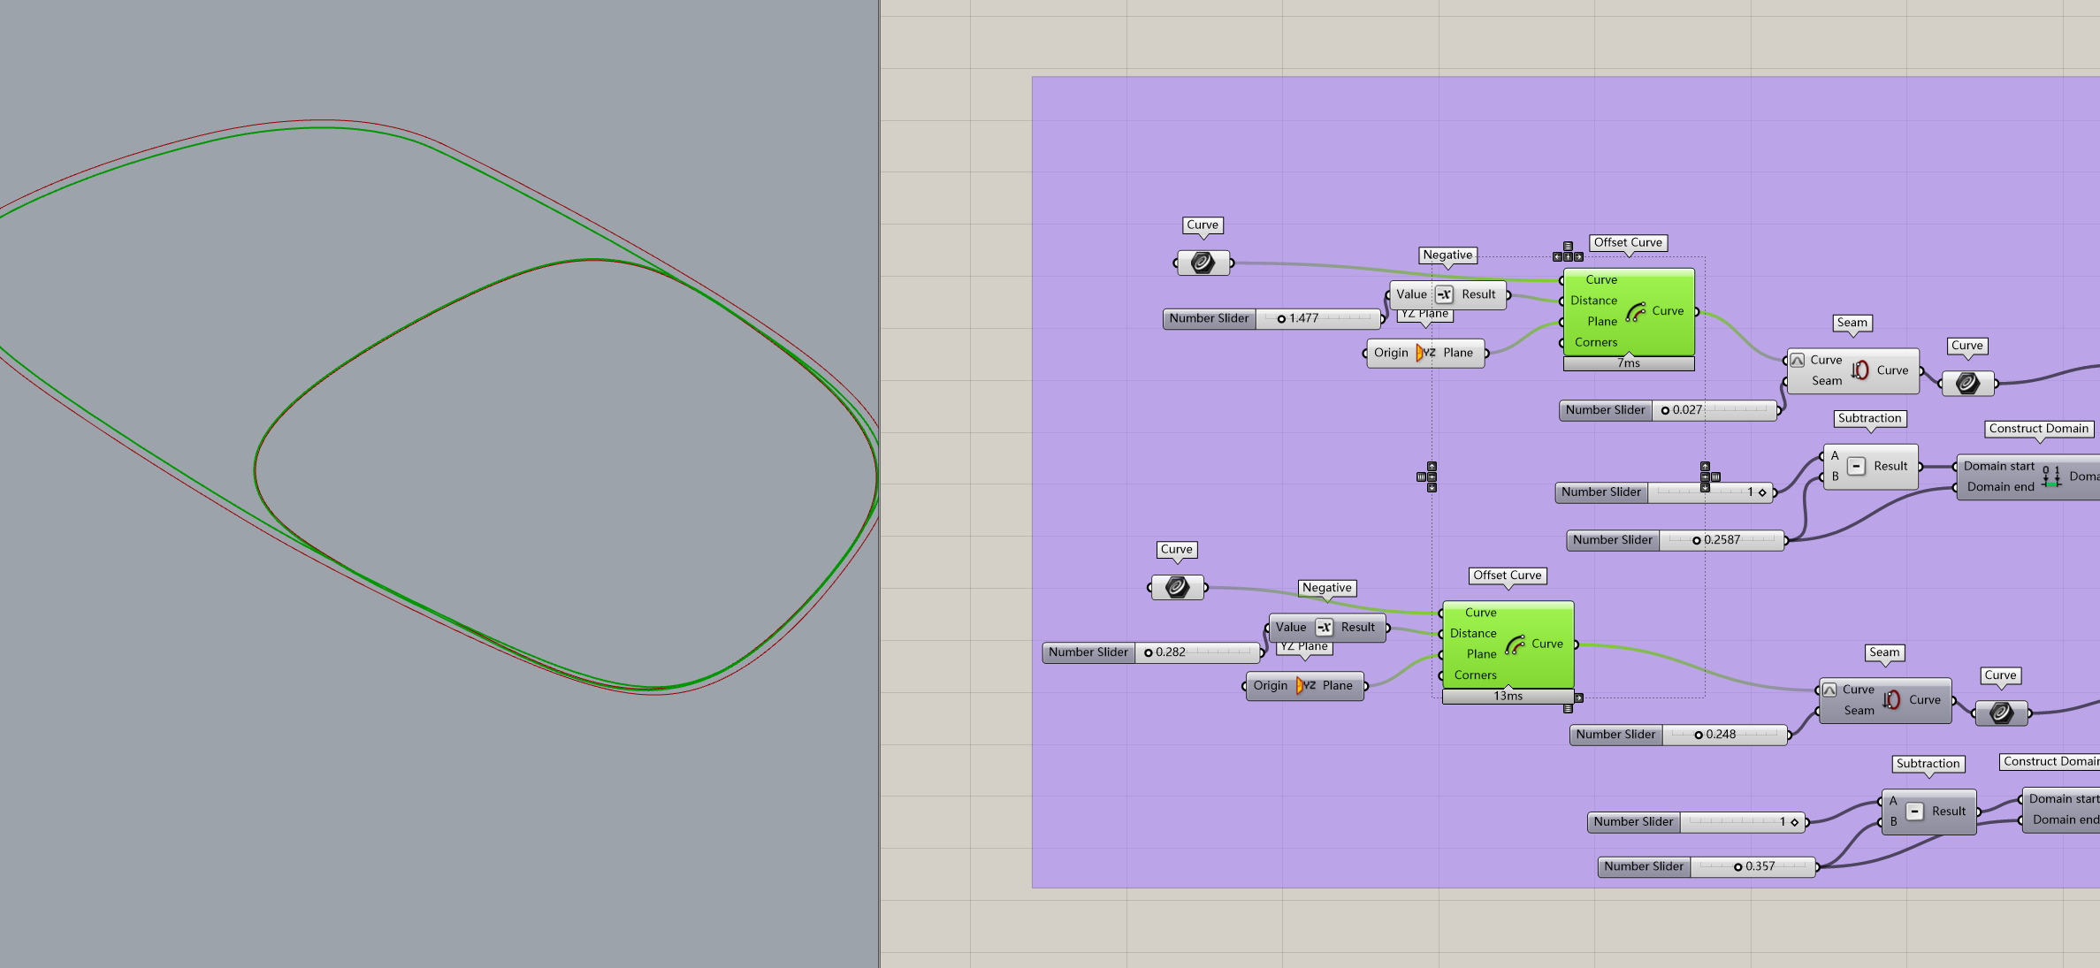The image size is (2100, 968).
Task: Click the YZ Plane icon wired to 13ms Offset Curve
Action: click(x=1305, y=686)
